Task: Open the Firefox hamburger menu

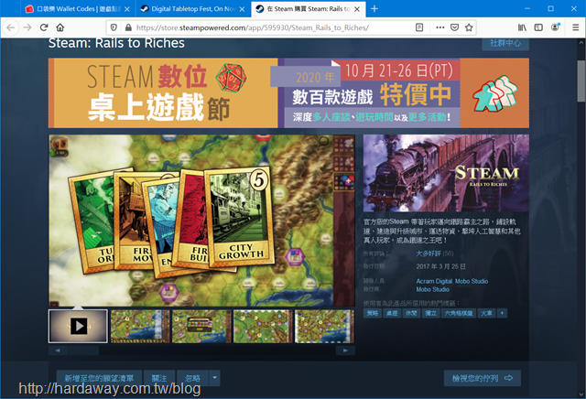Action: (x=576, y=27)
